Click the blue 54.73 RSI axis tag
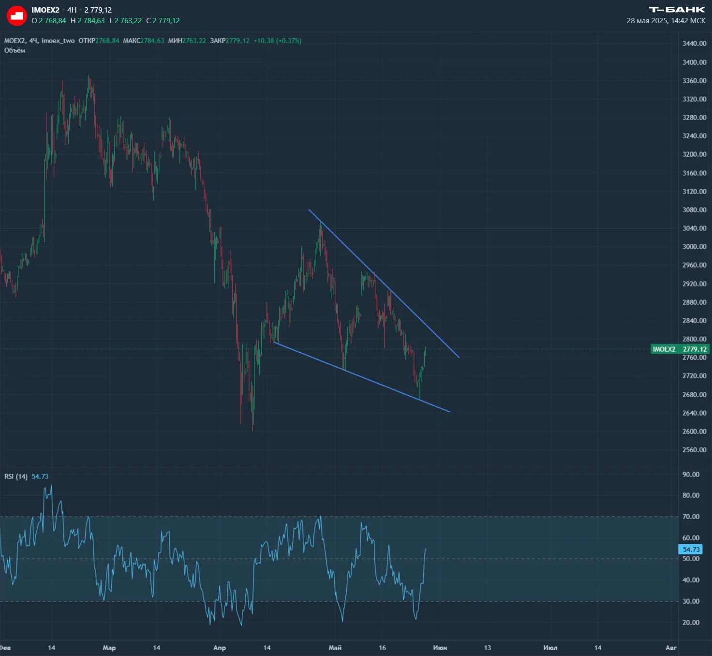Viewport: 712px width, 656px height. (x=691, y=550)
